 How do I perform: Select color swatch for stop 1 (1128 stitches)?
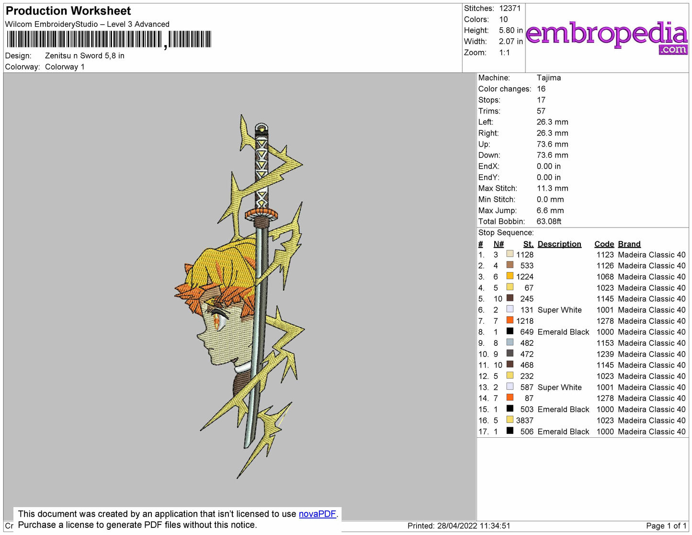(510, 254)
